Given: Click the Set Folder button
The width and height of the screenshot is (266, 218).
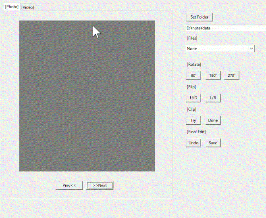Looking at the screenshot, I should (199, 17).
